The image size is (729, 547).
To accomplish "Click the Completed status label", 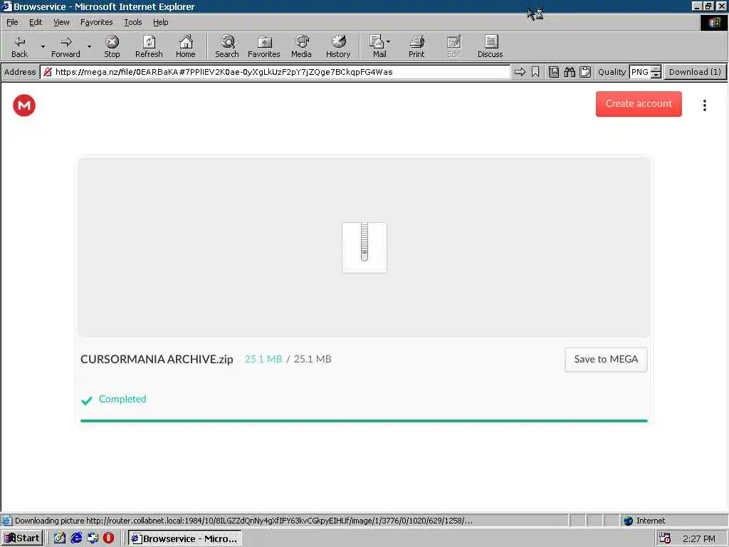I will [122, 399].
